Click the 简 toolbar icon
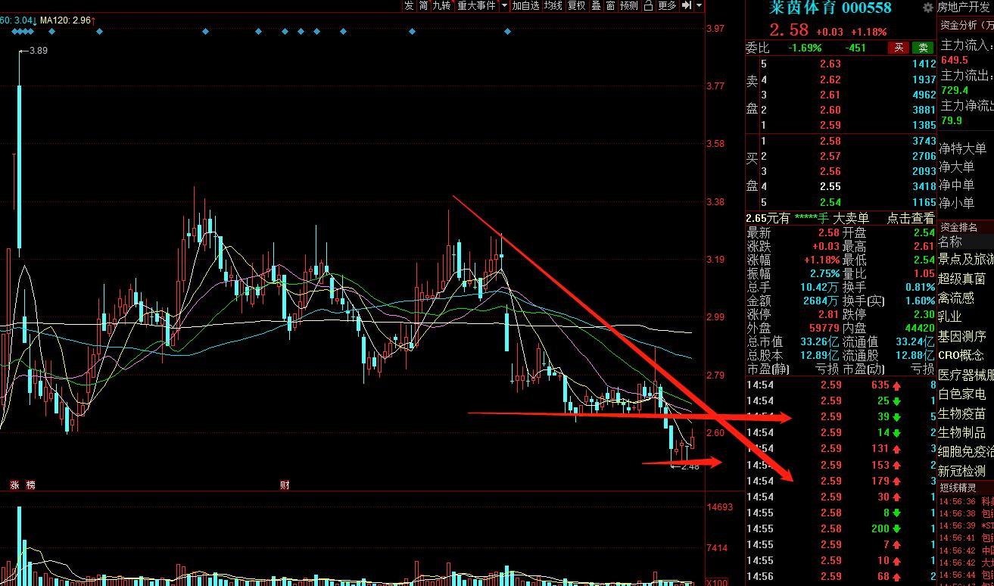994x586 pixels. click(423, 5)
